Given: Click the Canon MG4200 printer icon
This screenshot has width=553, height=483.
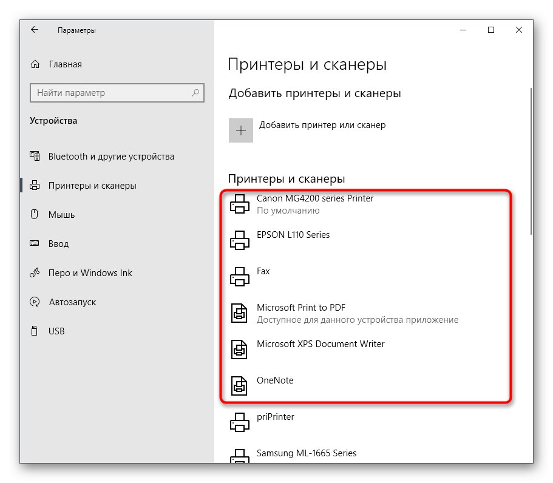Looking at the screenshot, I should tap(240, 204).
